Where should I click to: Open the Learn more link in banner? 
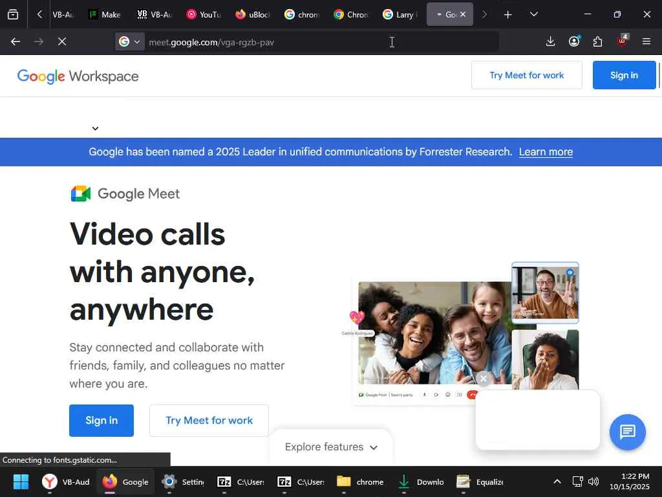546,151
